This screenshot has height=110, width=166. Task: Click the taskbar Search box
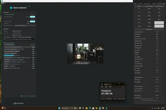[70, 108]
